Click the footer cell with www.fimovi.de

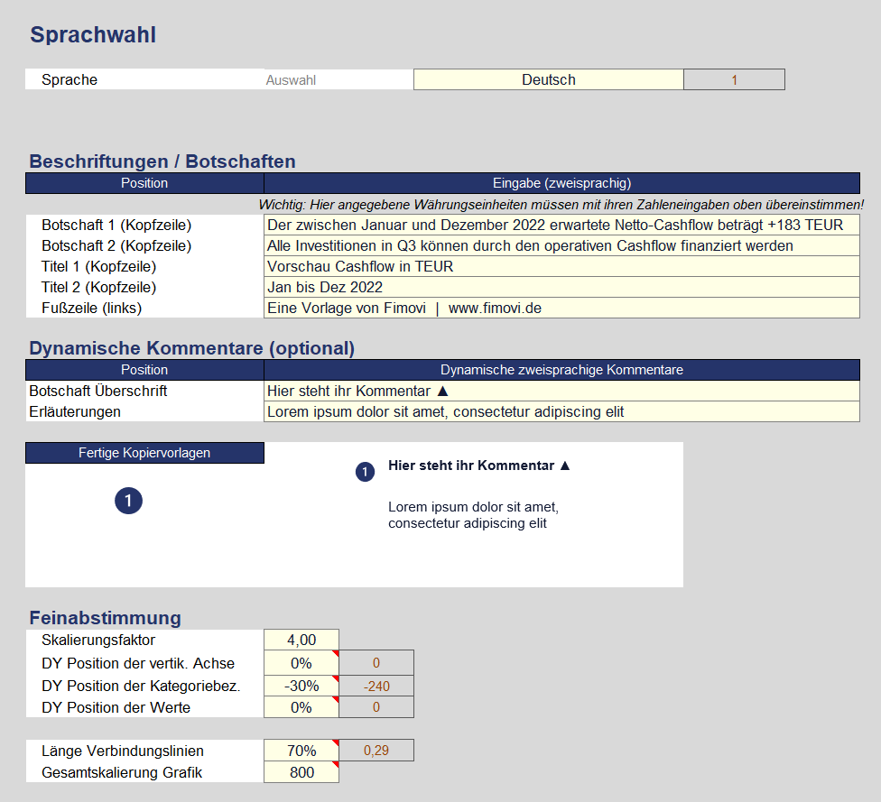(561, 309)
